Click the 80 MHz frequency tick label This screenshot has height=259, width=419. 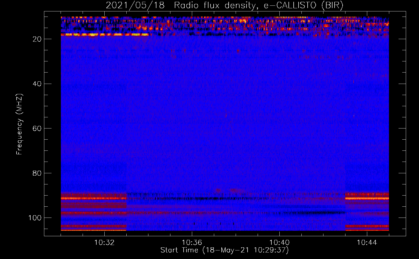click(37, 173)
